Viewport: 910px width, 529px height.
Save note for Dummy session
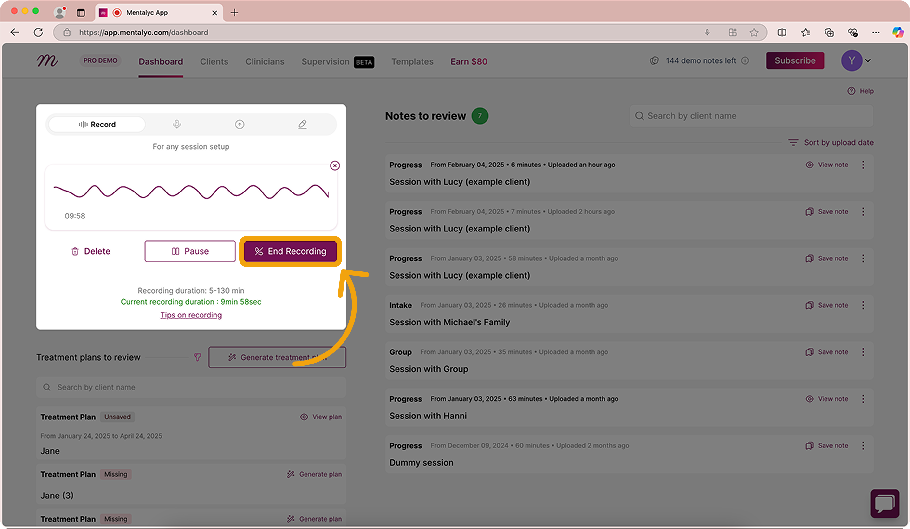[x=827, y=446]
